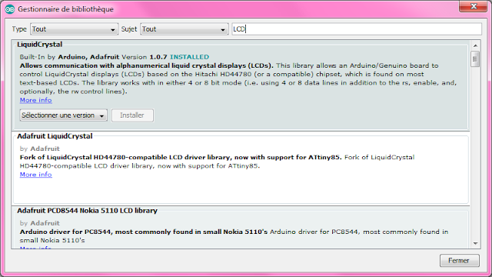This screenshot has height=277, width=492.
Task: Click the vertical scrollbar thumb
Action: click(475, 59)
